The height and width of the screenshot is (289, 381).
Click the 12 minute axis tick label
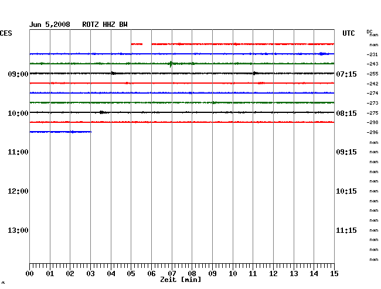(x=273, y=274)
